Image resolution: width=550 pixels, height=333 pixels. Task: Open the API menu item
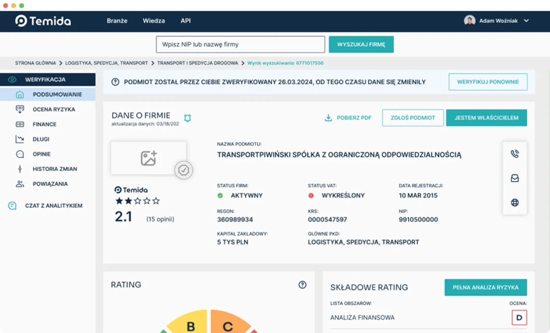pyautogui.click(x=186, y=21)
